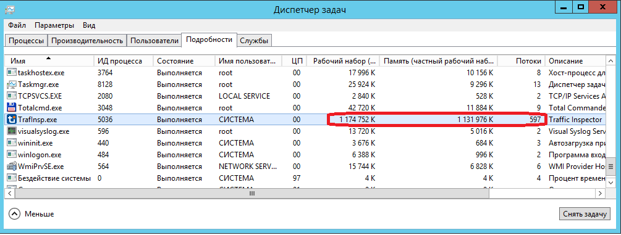Open the Параметры menu
Screen dimensions: 621x235
pyautogui.click(x=54, y=25)
